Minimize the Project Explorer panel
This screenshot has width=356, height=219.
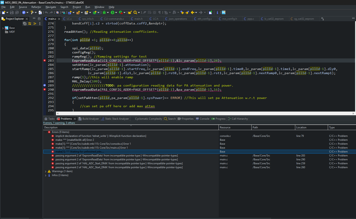point(34,18)
